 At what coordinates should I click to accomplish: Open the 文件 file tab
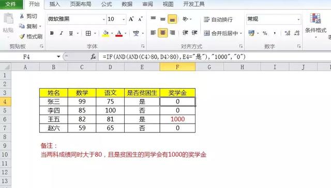pos(11,4)
